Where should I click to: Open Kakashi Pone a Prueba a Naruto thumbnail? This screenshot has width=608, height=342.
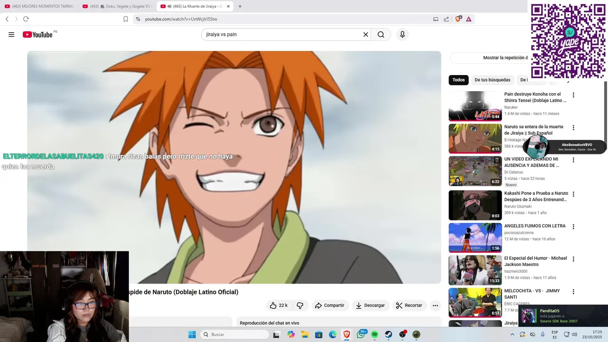point(475,205)
